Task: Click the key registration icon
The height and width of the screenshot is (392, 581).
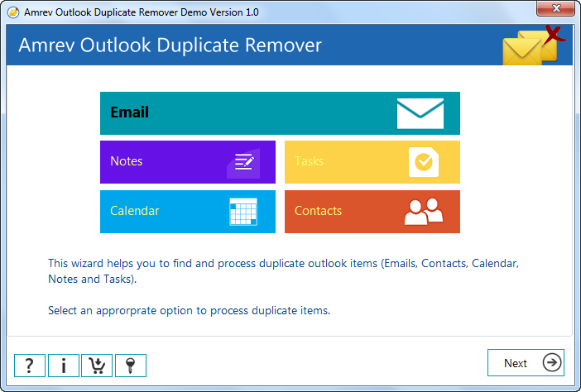Action: [131, 366]
